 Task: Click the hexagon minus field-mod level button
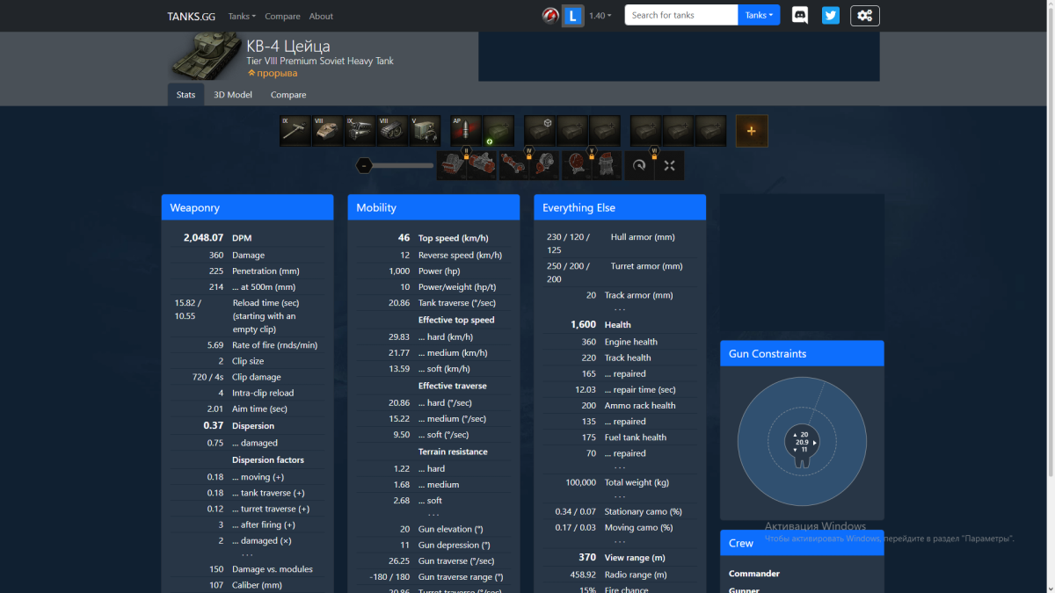click(x=364, y=165)
